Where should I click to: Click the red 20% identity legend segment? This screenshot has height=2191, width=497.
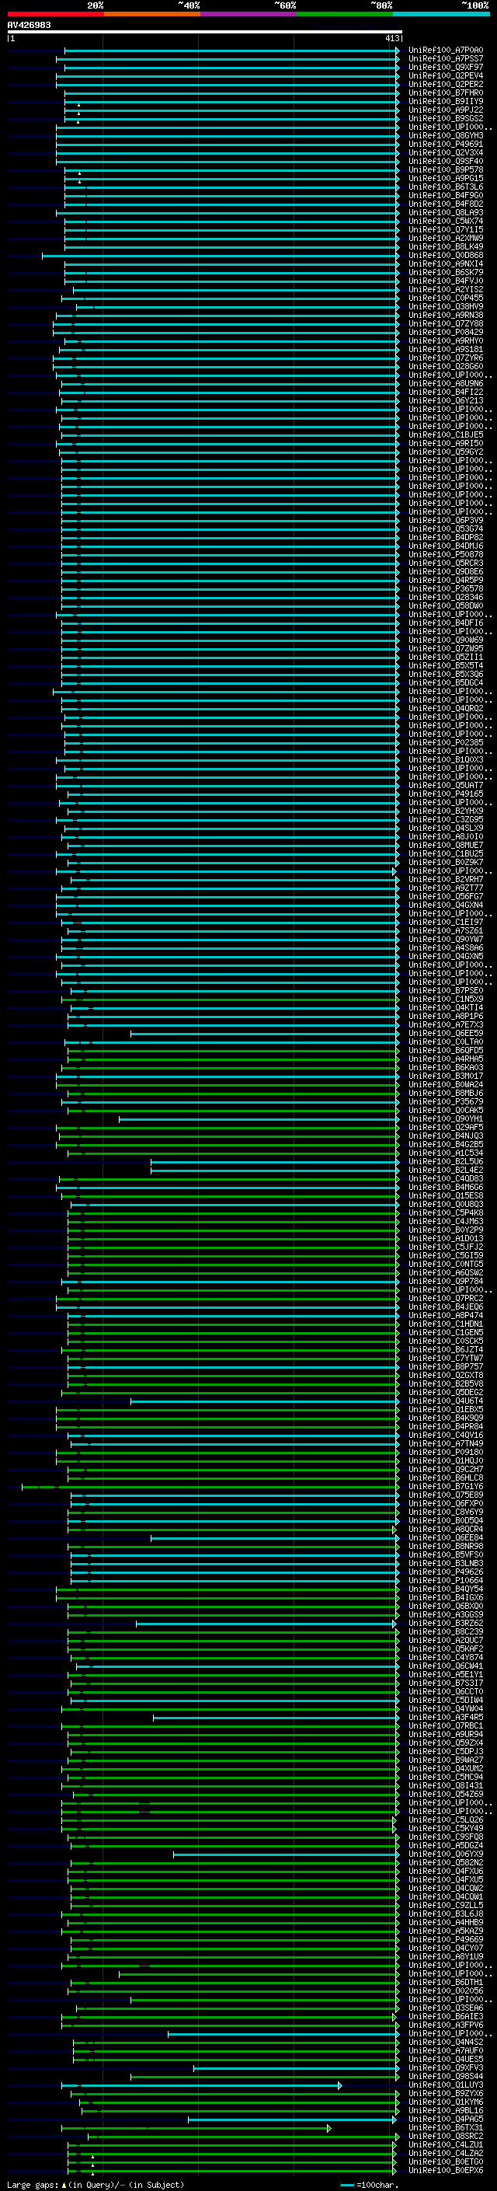tap(55, 14)
